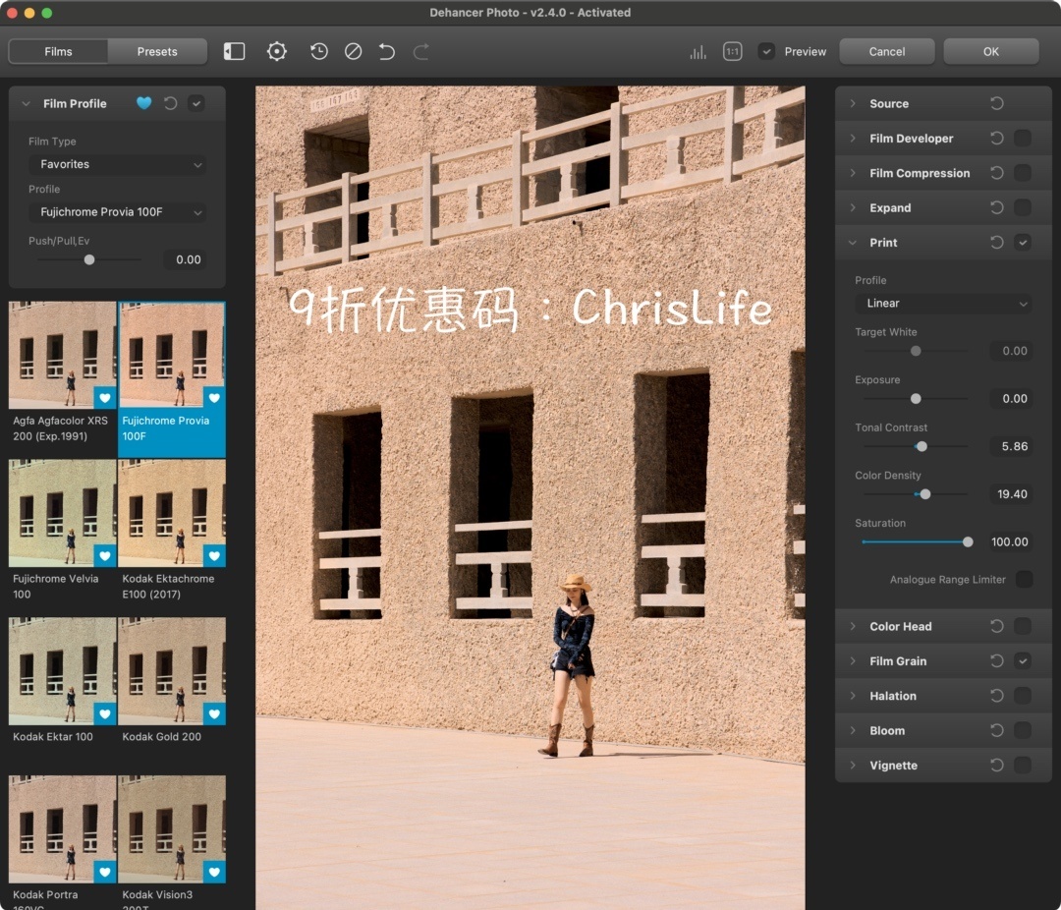Open the Film Type Favorites dropdown
The width and height of the screenshot is (1061, 910).
(x=118, y=164)
